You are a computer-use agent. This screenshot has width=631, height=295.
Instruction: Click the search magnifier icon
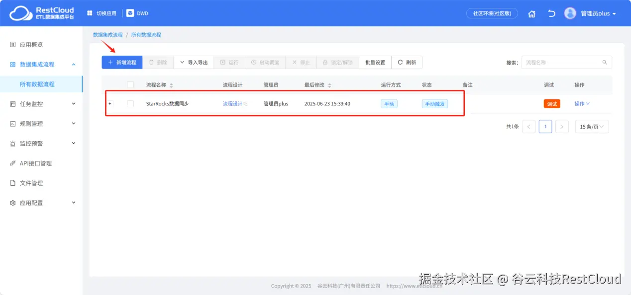pyautogui.click(x=605, y=63)
